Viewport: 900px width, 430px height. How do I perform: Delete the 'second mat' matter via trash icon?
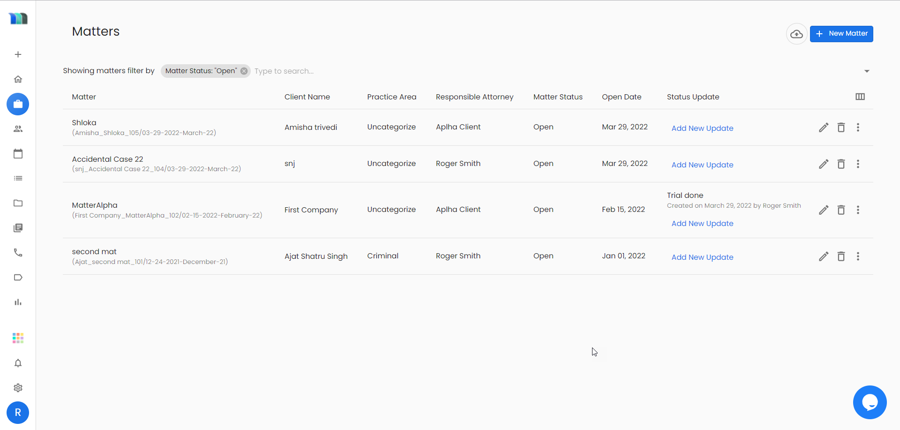(x=841, y=256)
